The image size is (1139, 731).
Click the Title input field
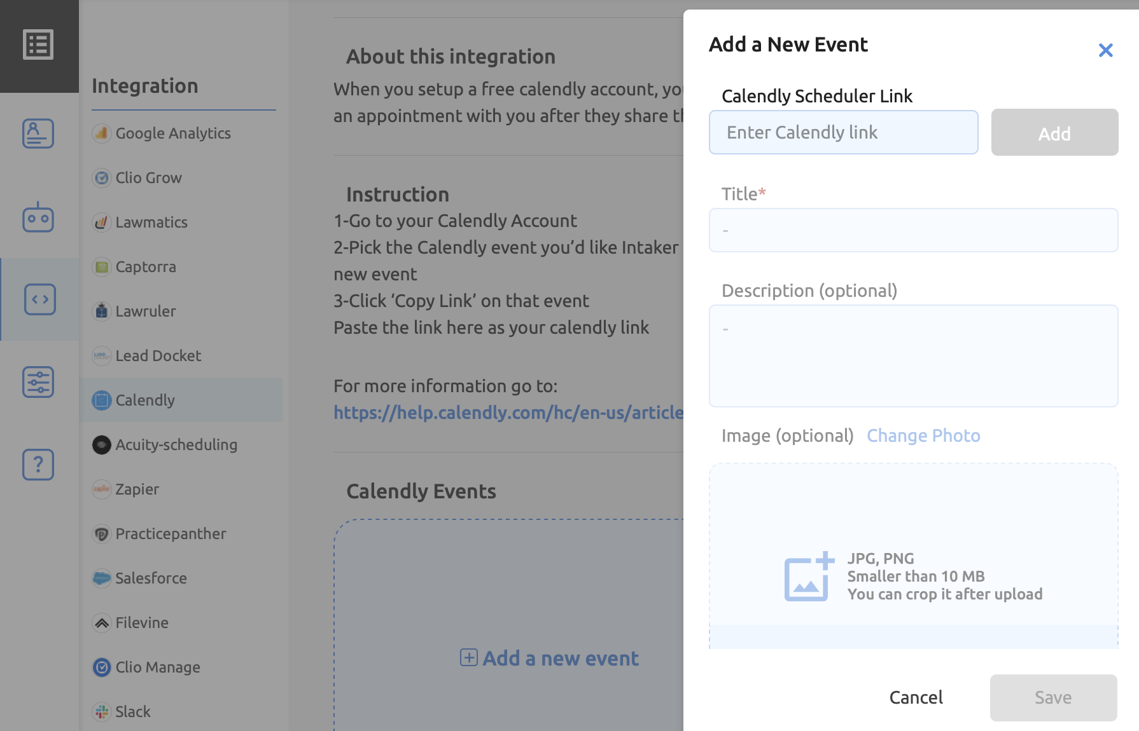(x=913, y=230)
